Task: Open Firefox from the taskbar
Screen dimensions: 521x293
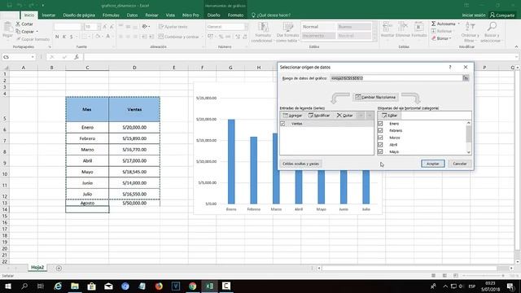Action: [159, 286]
